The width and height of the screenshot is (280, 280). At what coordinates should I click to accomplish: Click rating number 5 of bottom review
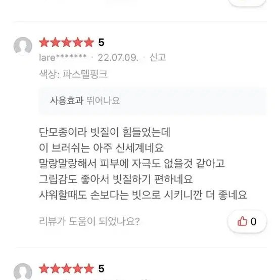pyautogui.click(x=101, y=268)
